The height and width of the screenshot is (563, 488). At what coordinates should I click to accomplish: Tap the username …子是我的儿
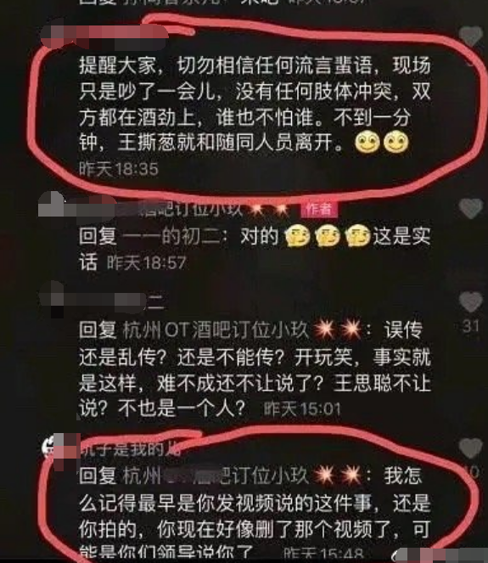pyautogui.click(x=130, y=449)
